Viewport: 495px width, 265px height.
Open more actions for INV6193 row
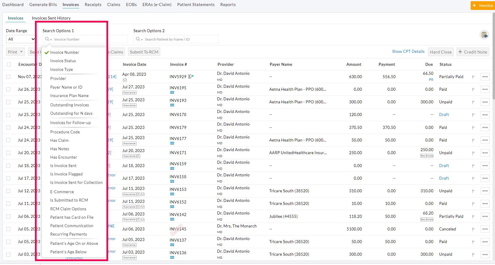485,102
